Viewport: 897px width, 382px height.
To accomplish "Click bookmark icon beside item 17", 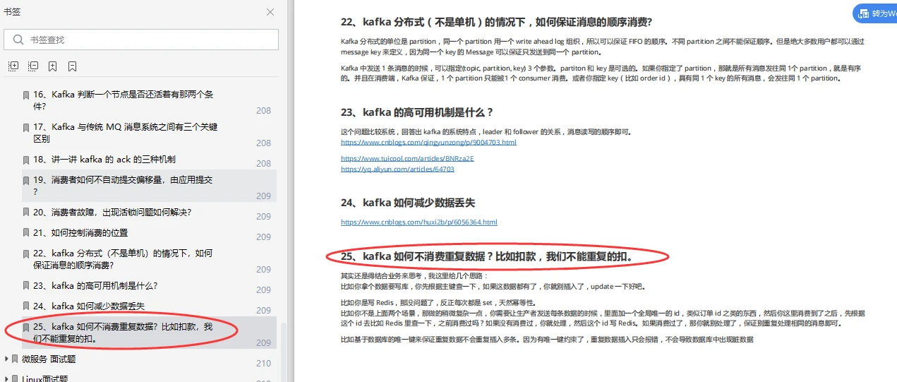I will tap(26, 127).
